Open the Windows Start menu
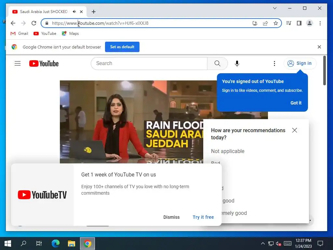The height and width of the screenshot is (250, 333). click(8, 243)
